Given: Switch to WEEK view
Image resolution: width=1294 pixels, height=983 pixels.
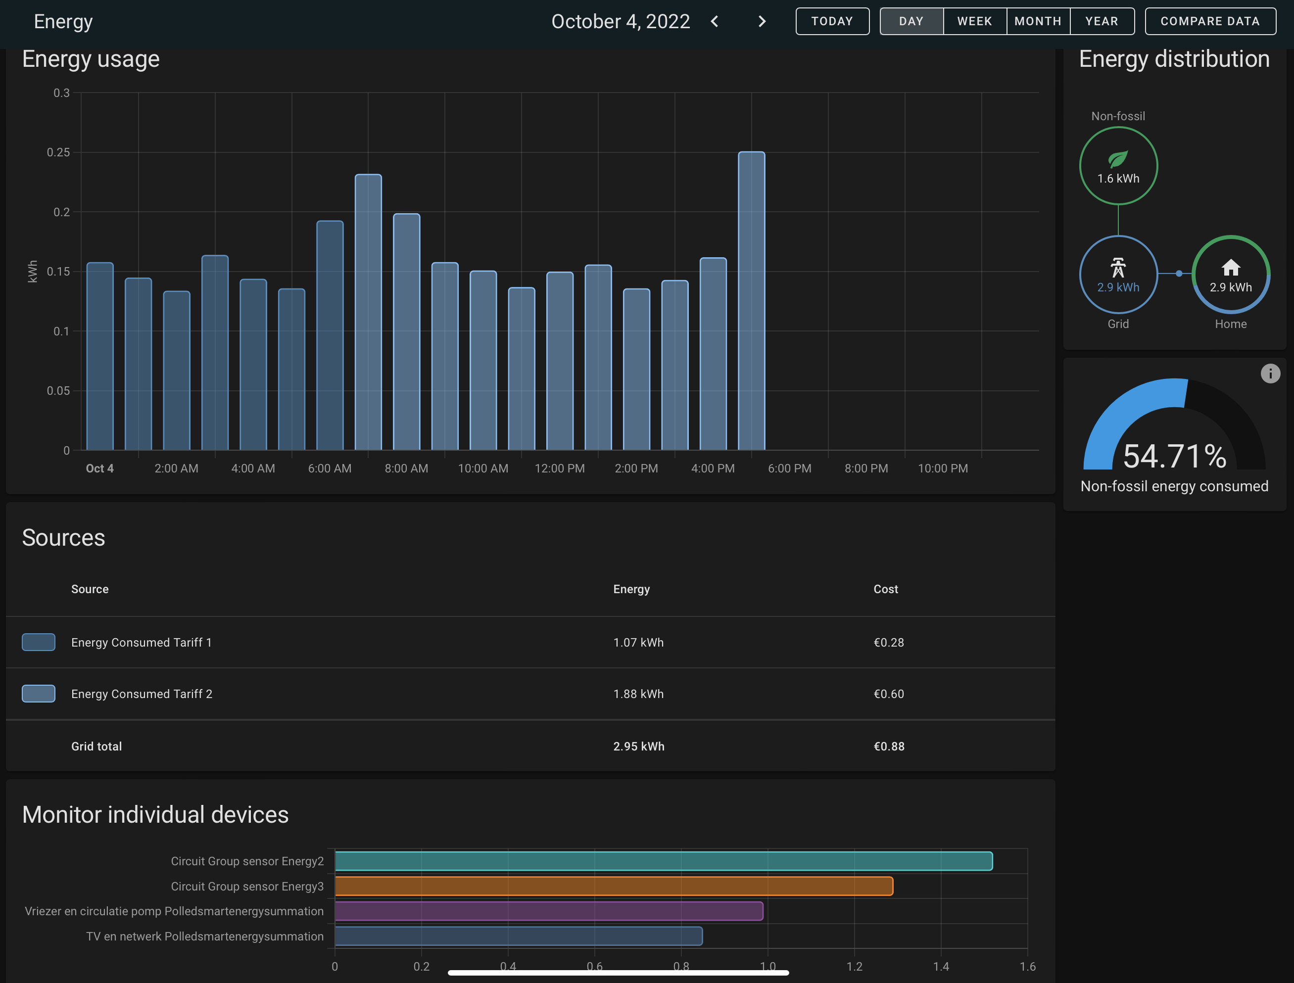Looking at the screenshot, I should (974, 22).
